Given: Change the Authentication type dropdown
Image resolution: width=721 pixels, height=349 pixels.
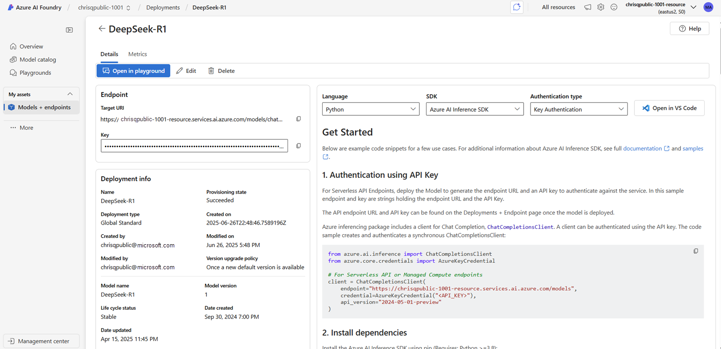Looking at the screenshot, I should coord(578,109).
